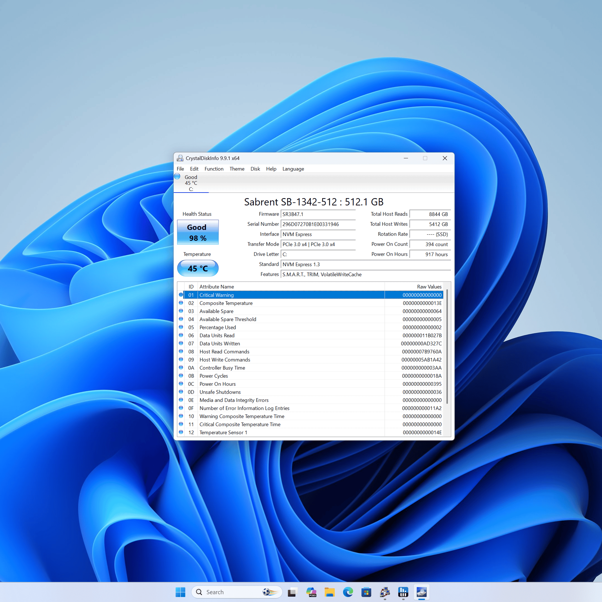602x602 pixels.
Task: Click the Attribute Name column header
Action: pyautogui.click(x=291, y=287)
